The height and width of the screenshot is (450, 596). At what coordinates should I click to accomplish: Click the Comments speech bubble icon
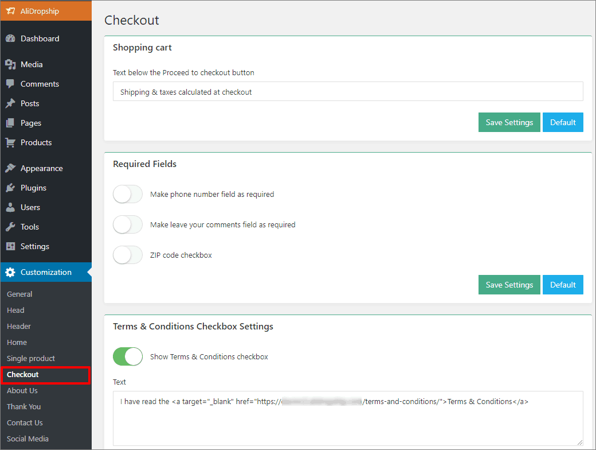(x=10, y=84)
